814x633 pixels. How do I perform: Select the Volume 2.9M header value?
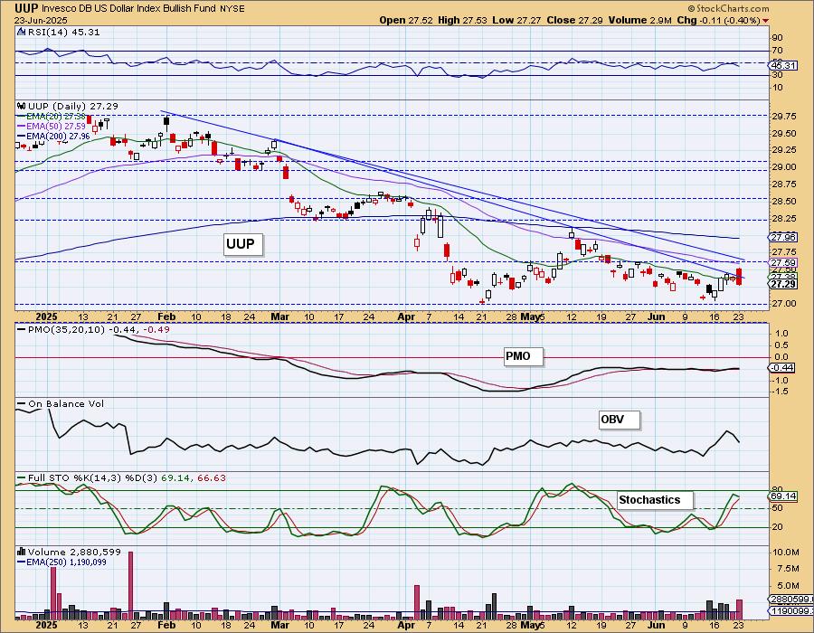(x=640, y=20)
